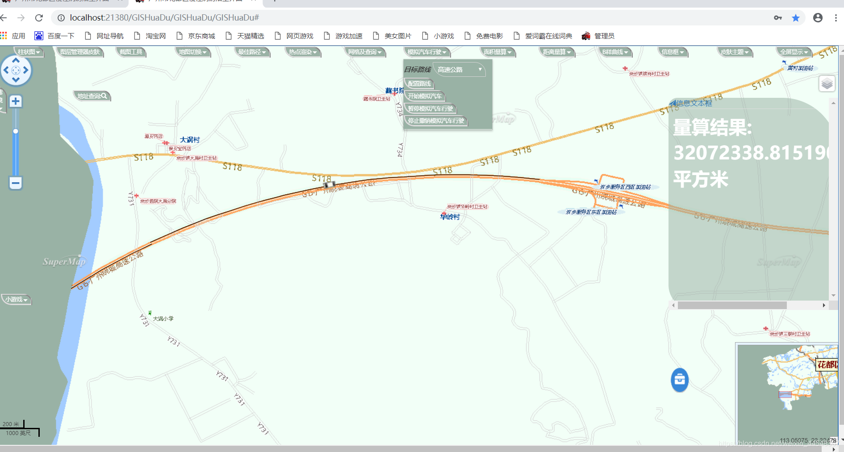Open the 京东商城 bookmark
Screen dimensions: 844x452
(x=196, y=36)
